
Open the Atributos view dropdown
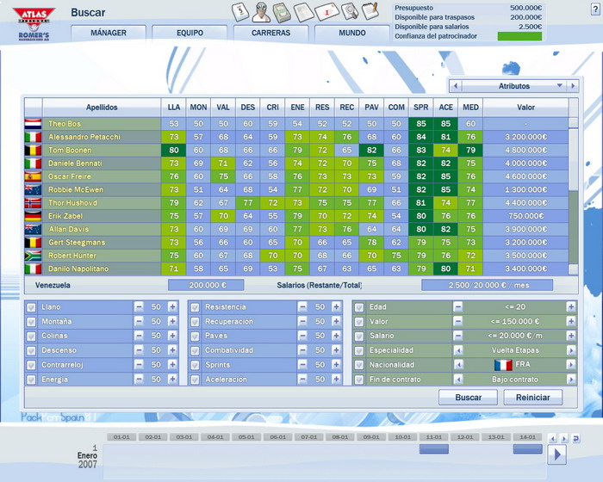click(514, 86)
